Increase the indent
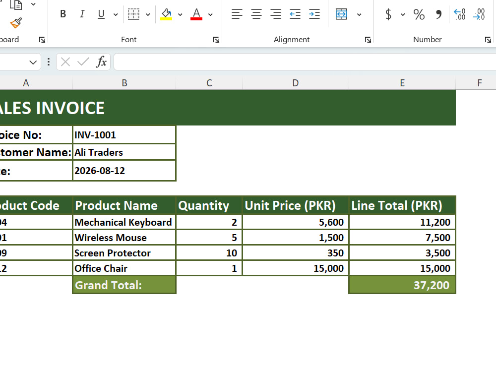This screenshot has width=496, height=372. pyautogui.click(x=314, y=14)
